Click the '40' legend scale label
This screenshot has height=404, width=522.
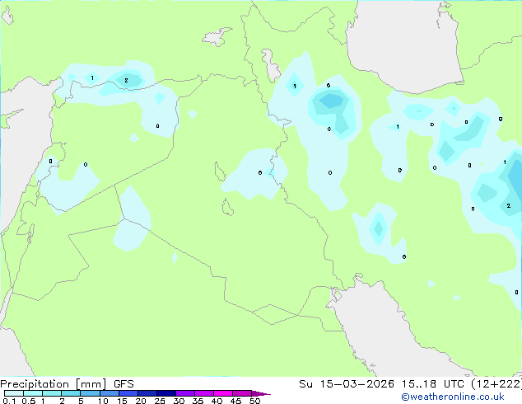pos(217,401)
